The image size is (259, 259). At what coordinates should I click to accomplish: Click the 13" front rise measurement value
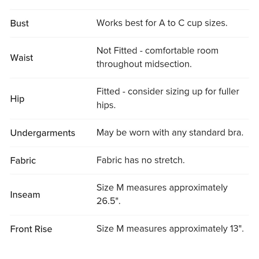(x=236, y=229)
